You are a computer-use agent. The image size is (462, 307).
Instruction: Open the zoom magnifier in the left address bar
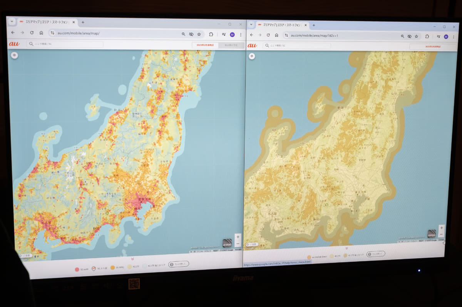click(183, 34)
